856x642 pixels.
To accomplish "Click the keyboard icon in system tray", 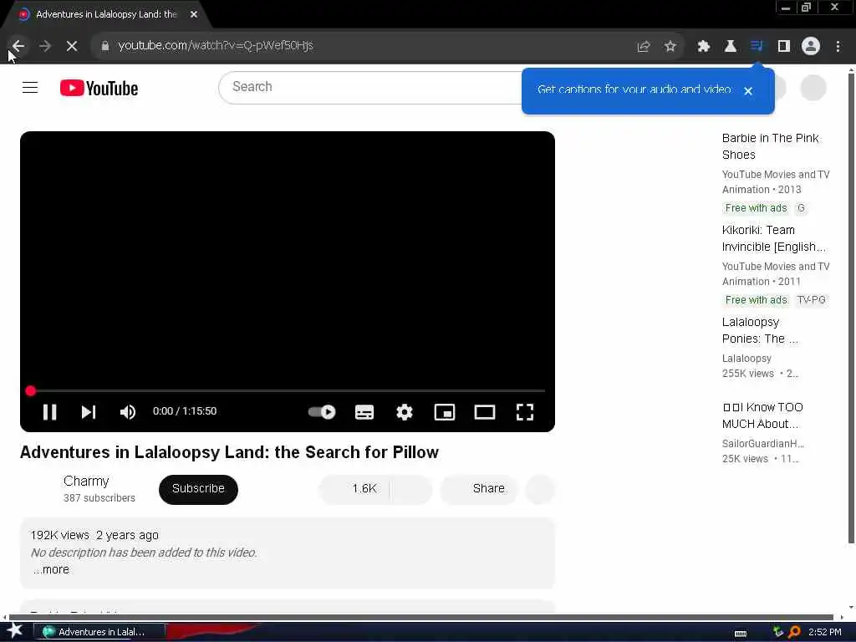I will [x=741, y=634].
